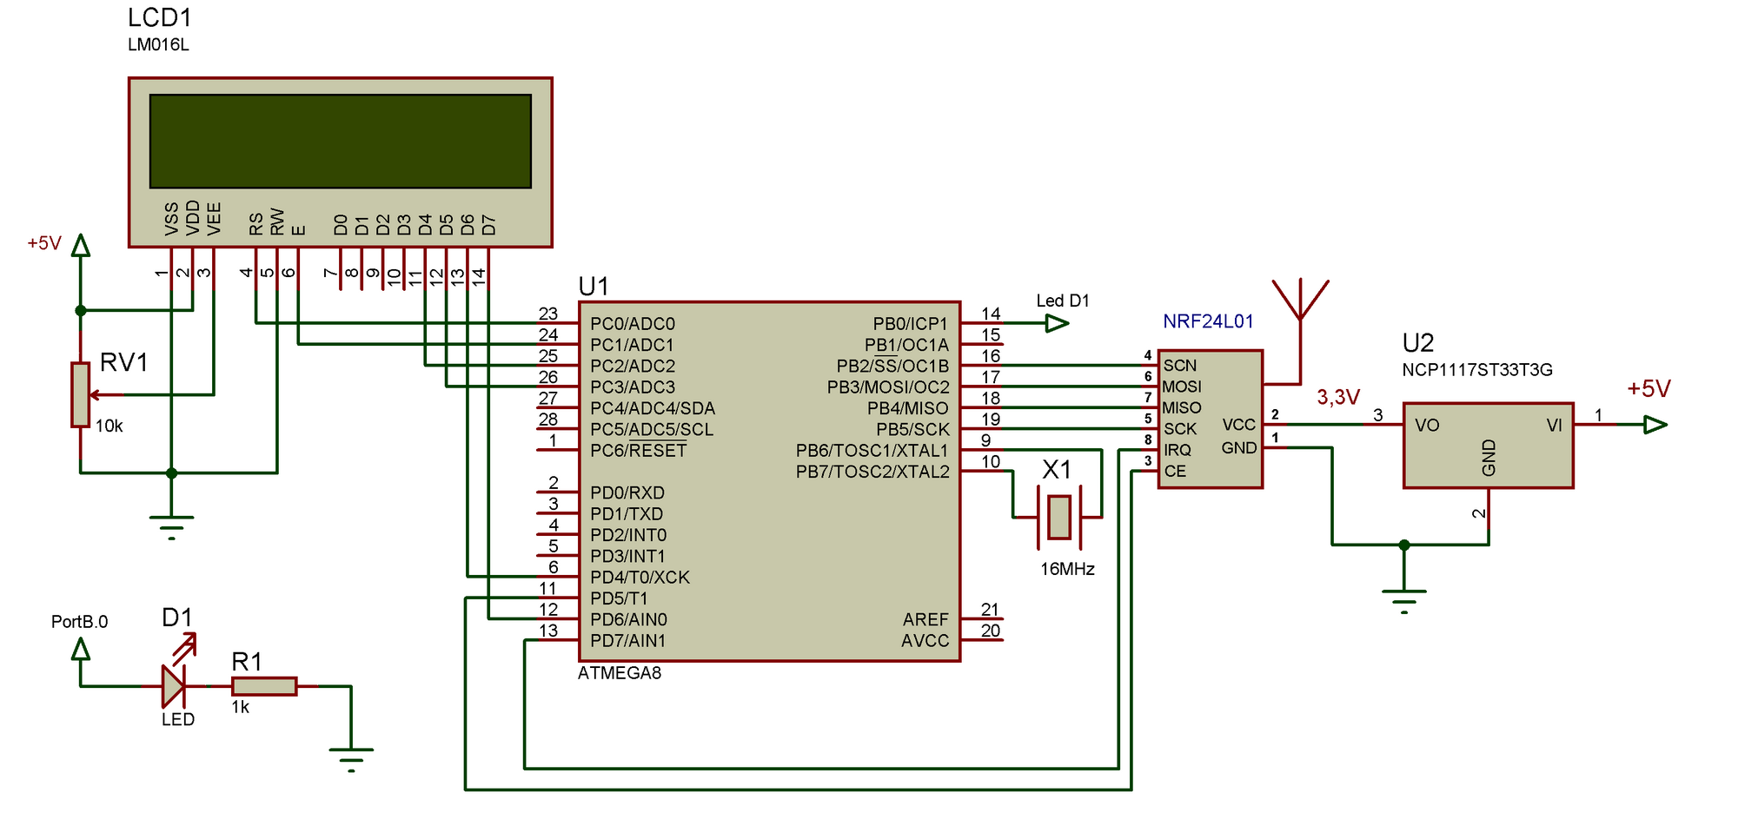
Task: Select the RV1 potentiometer symbol
Action: pyautogui.click(x=81, y=395)
